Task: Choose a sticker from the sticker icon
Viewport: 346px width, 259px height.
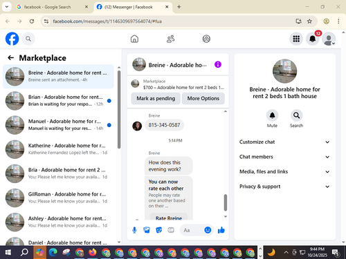Action: (x=158, y=230)
